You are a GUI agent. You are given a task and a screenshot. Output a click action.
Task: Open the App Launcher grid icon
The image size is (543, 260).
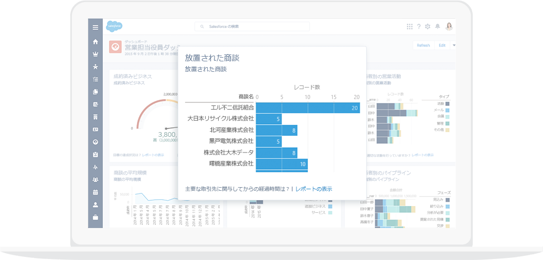(410, 27)
